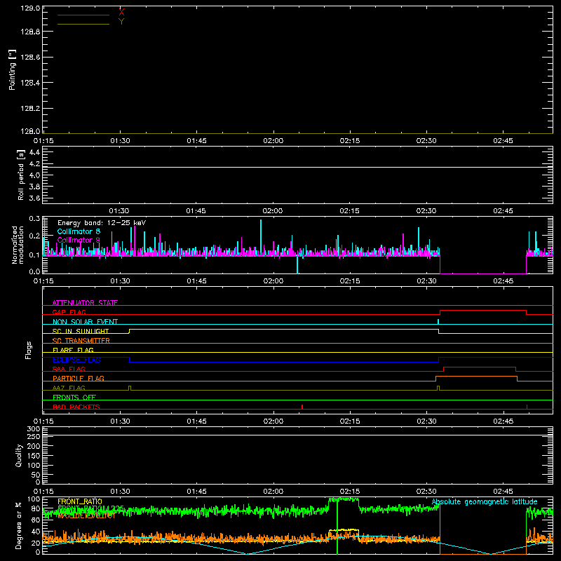Screen dimensions: 561x561
Task: Click the "4.2" Roll period tick label
Action: (34, 164)
